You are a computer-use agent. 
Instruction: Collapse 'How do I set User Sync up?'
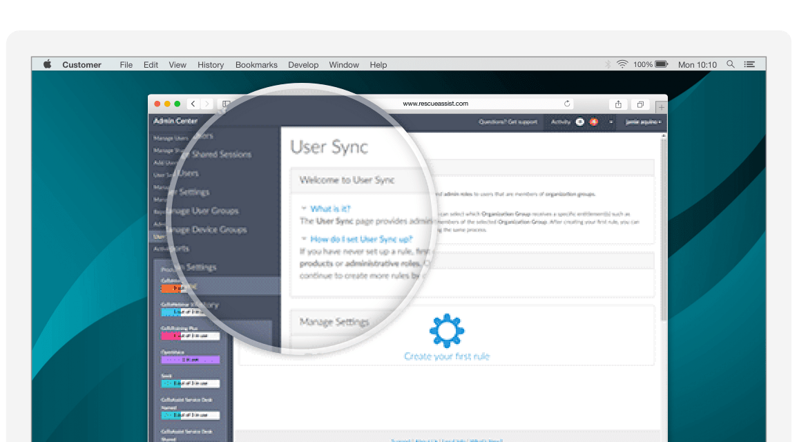pos(305,239)
